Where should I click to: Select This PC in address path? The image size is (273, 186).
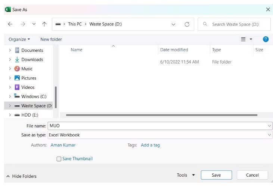pyautogui.click(x=75, y=24)
